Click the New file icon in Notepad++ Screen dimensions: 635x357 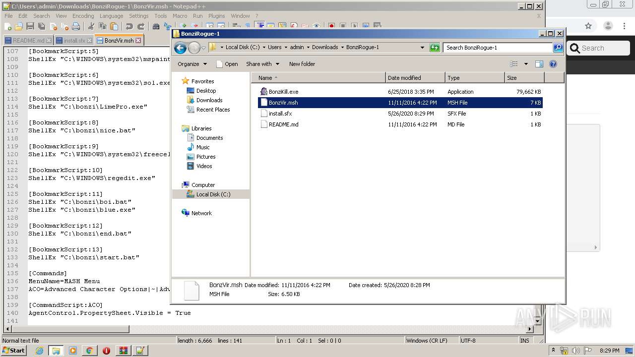[x=8, y=26]
